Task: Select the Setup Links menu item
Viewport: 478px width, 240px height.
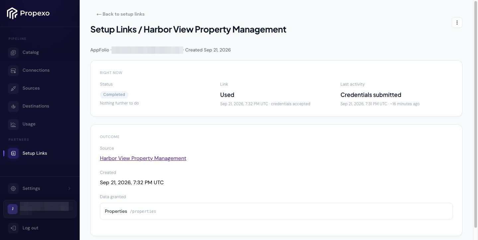Action: click(35, 153)
